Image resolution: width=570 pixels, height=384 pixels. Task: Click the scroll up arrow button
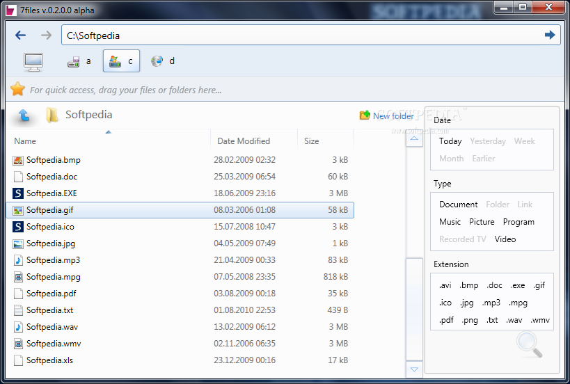[x=414, y=138]
